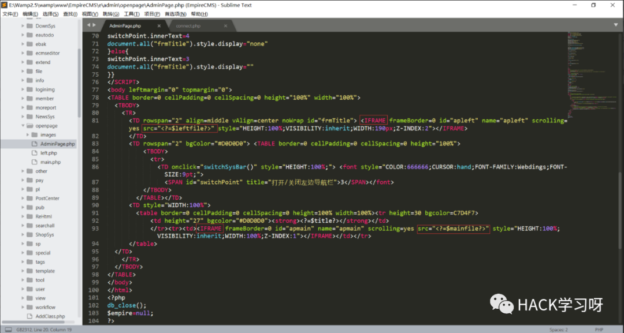Expand the eautodo folder
Image resolution: width=624 pixels, height=333 pixels.
click(23, 35)
